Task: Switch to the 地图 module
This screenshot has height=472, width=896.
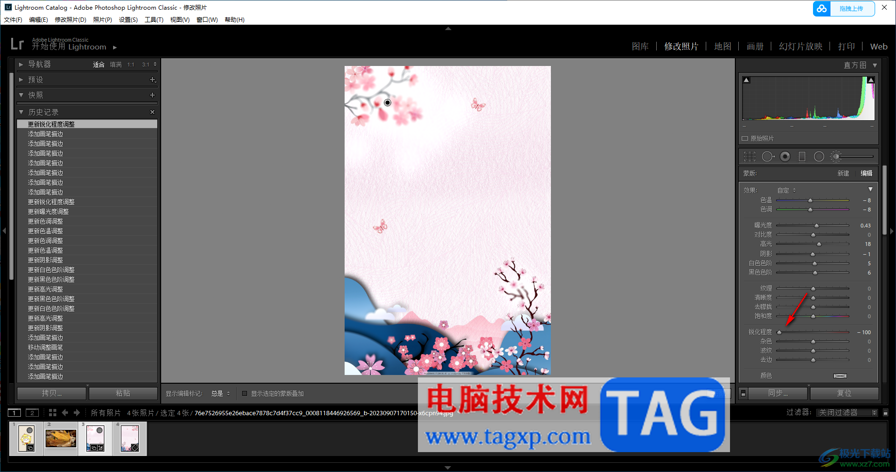Action: [723, 47]
